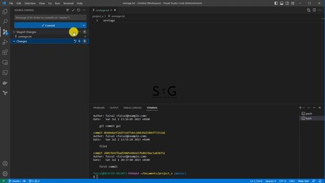Change the CRLF end of line sequence
The height and width of the screenshot is (183, 325).
(x=292, y=181)
